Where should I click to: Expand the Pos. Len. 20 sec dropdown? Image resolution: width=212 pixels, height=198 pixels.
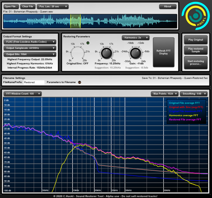coord(53,7)
